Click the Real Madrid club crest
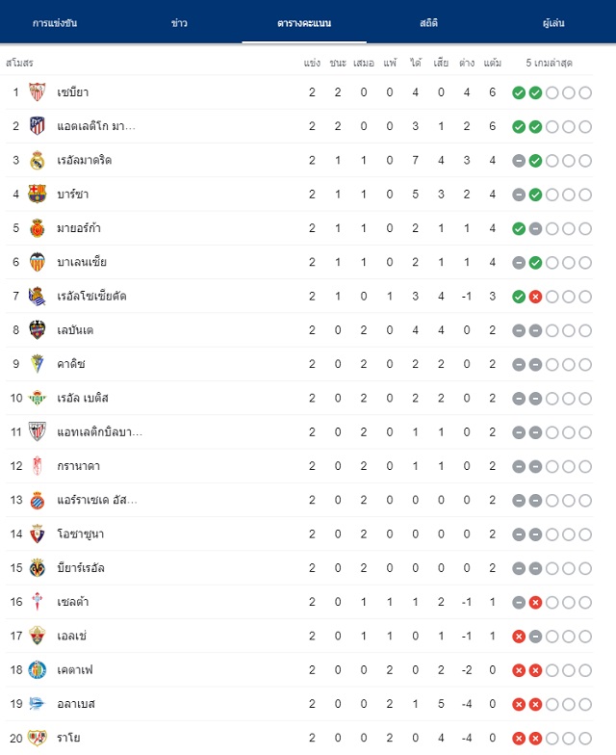616x755 pixels. pyautogui.click(x=37, y=160)
